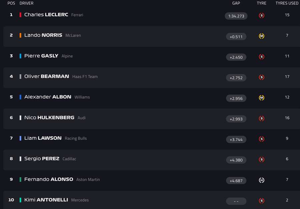300x209 pixels.
Task: Click Ferrari red team color bar
Action: click(20, 15)
